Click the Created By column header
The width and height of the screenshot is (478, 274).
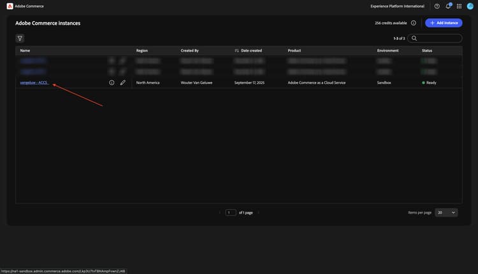pyautogui.click(x=190, y=50)
